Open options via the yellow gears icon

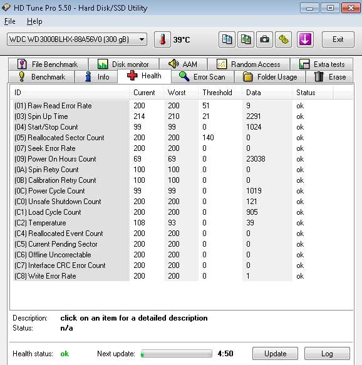tap(283, 39)
